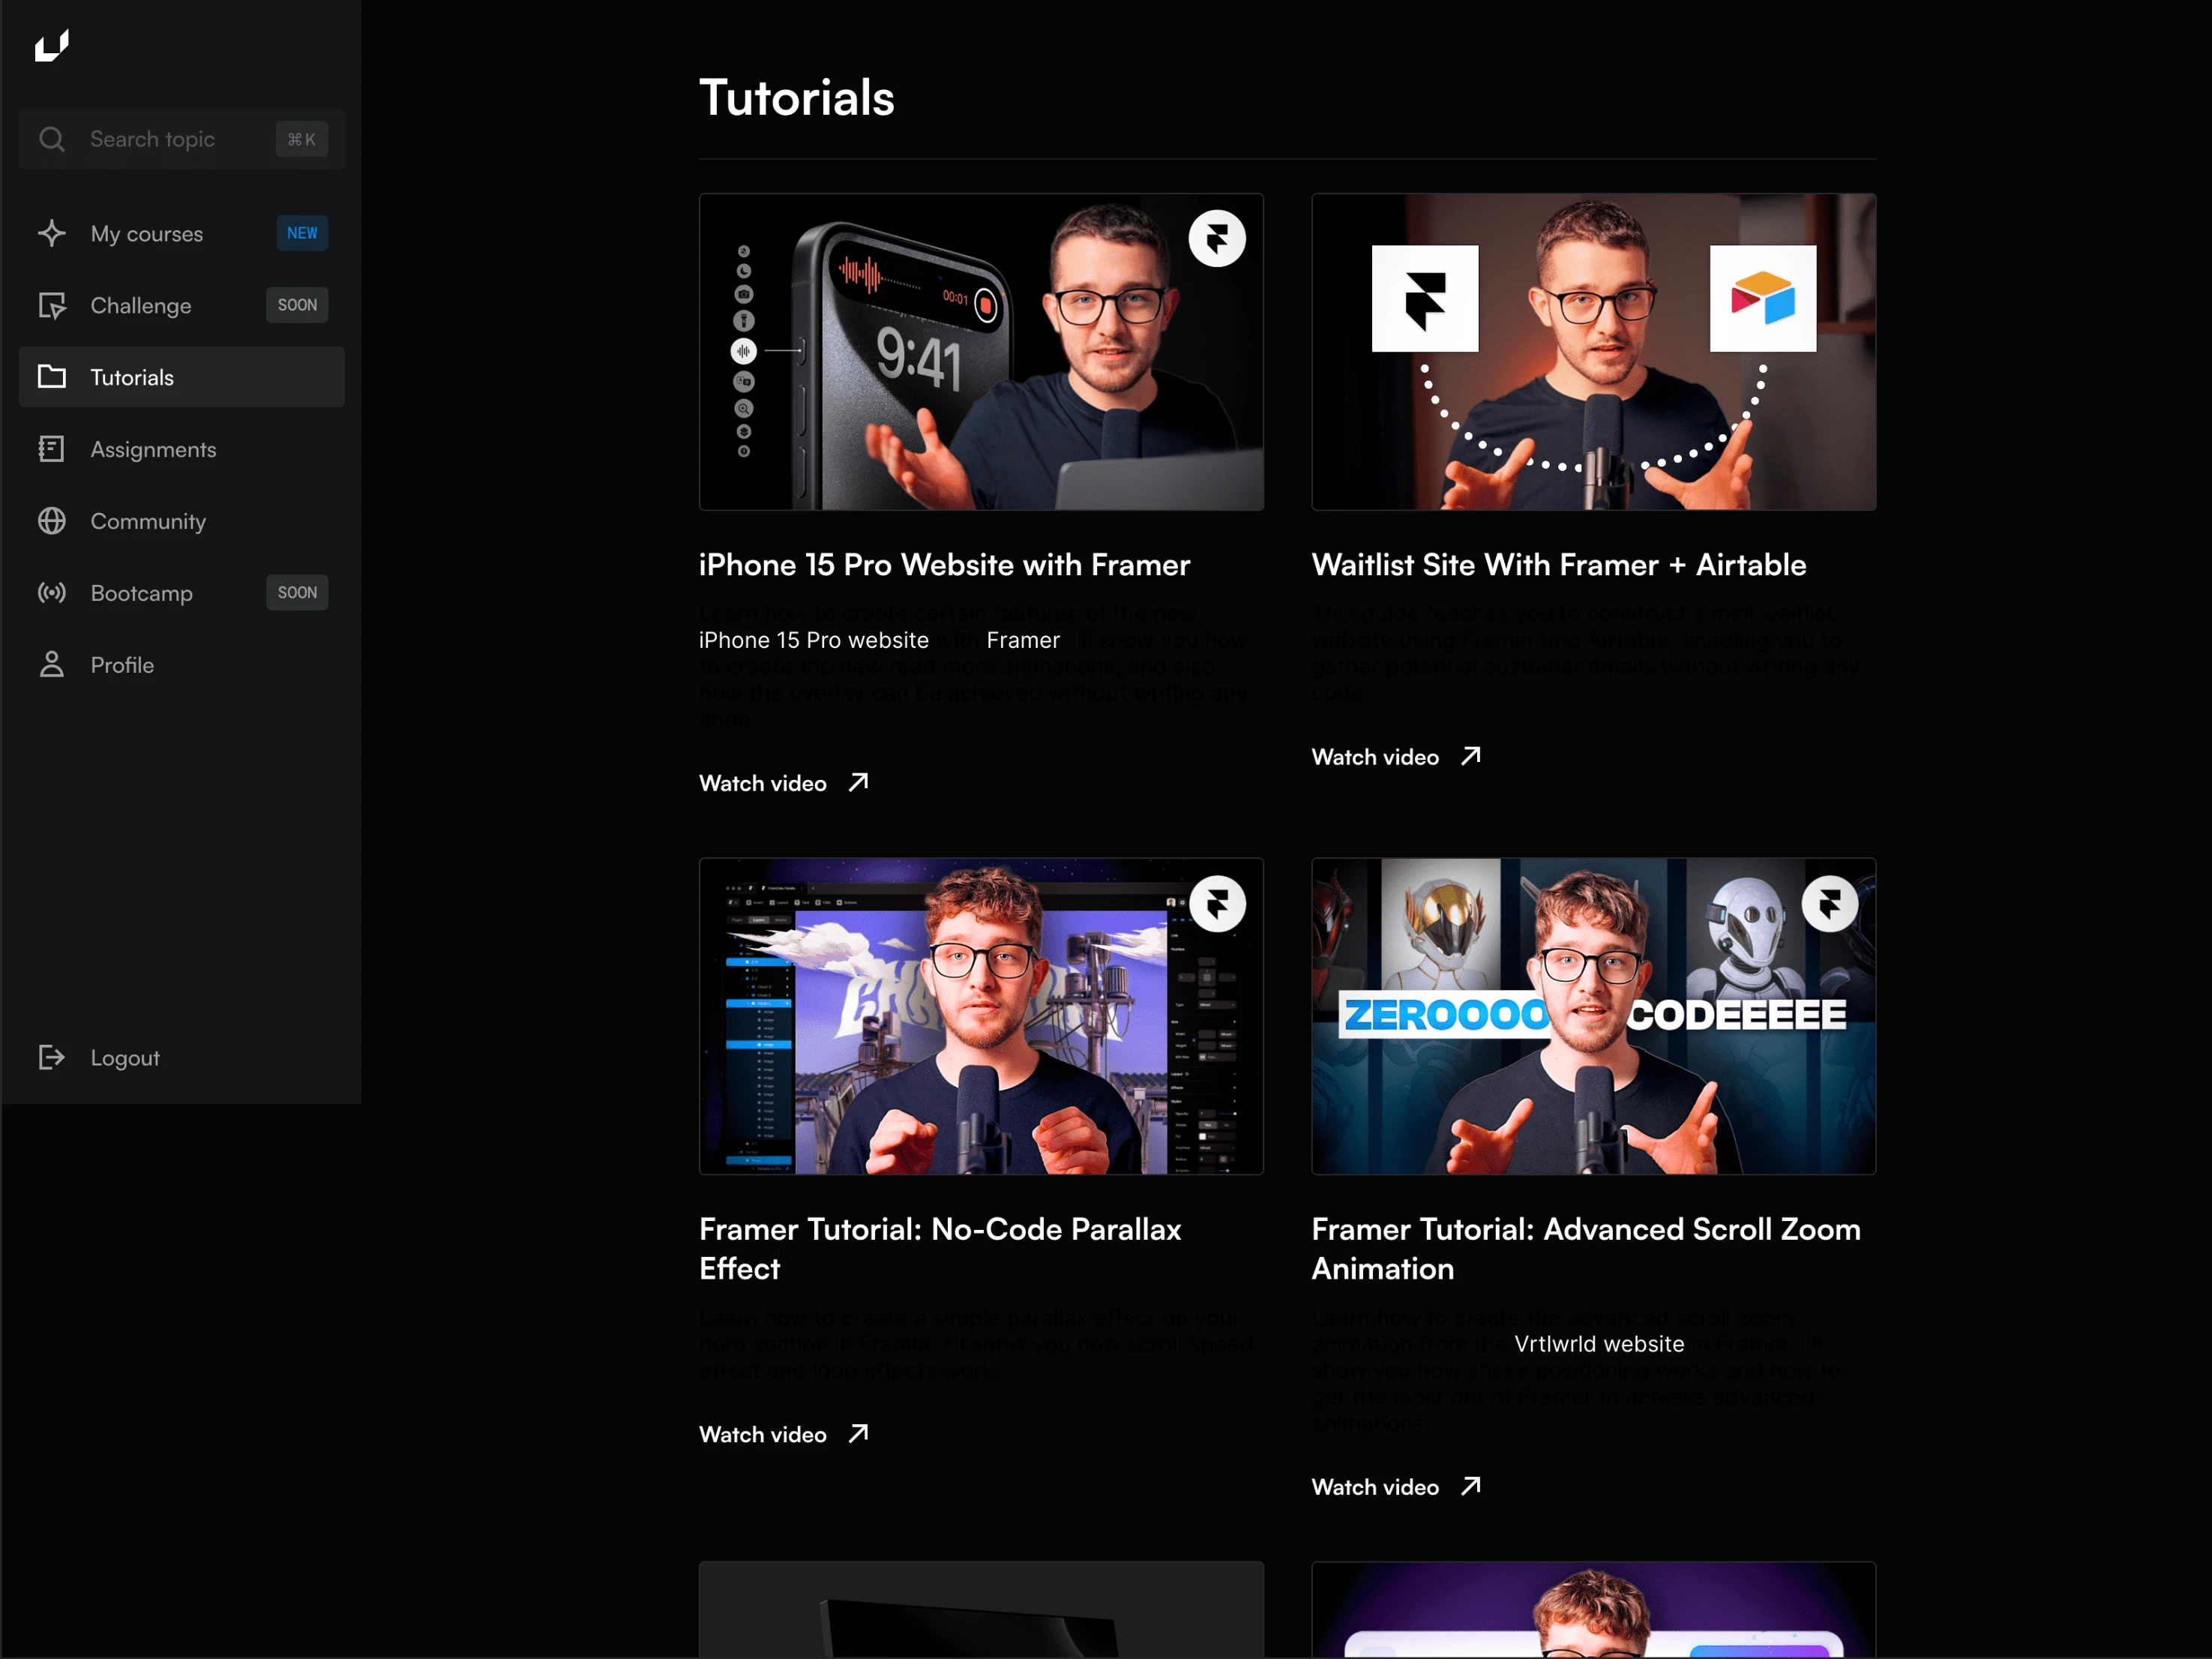
Task: Click the Logout door icon
Action: click(52, 1057)
